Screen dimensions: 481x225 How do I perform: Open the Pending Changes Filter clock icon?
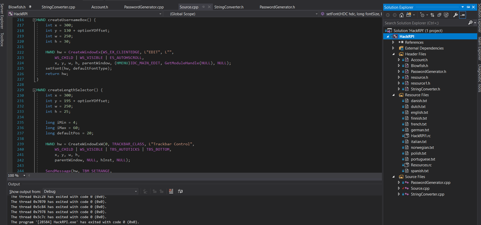pos(422,15)
